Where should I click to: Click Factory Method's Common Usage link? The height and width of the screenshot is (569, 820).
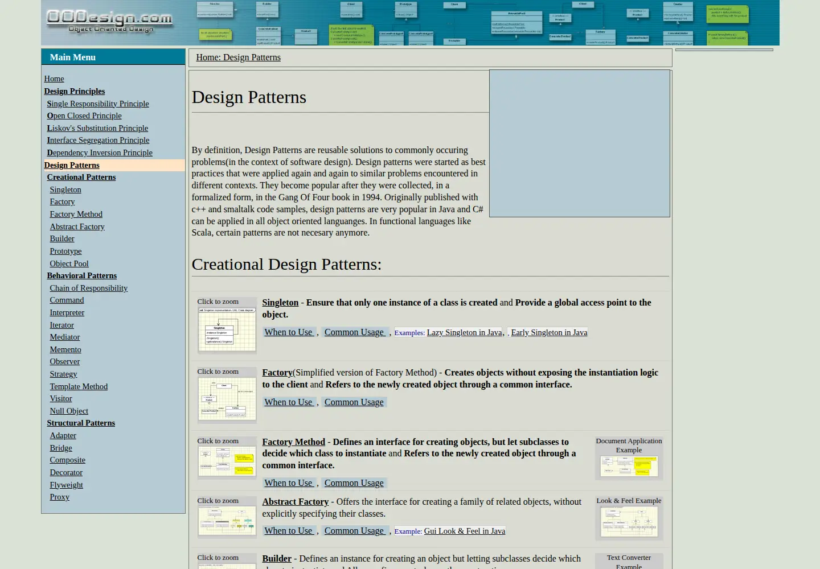pyautogui.click(x=354, y=483)
